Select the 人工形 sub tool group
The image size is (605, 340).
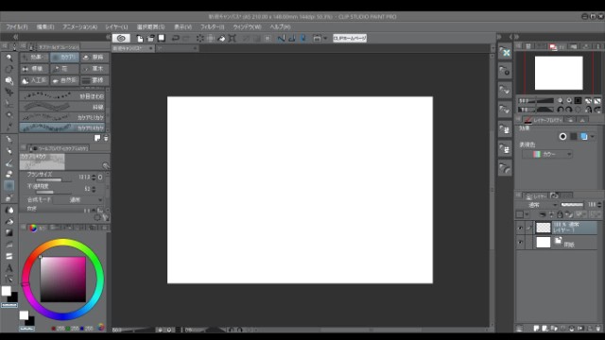(x=34, y=80)
